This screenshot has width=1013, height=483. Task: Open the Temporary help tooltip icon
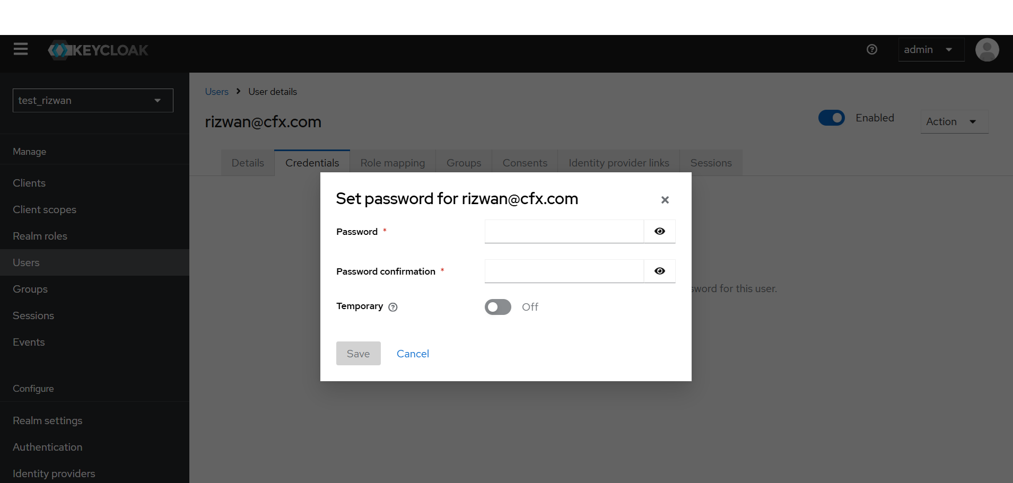pyautogui.click(x=393, y=307)
